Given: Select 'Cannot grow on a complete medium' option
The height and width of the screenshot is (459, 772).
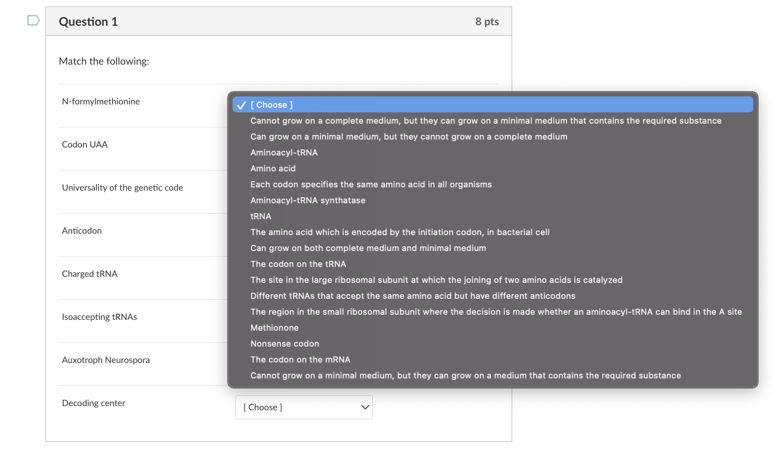Looking at the screenshot, I should tap(492, 121).
